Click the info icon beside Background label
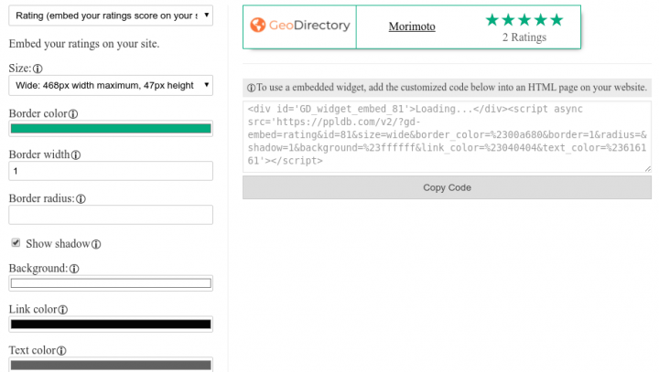Viewport: 659px width, 372px height. coord(74,269)
